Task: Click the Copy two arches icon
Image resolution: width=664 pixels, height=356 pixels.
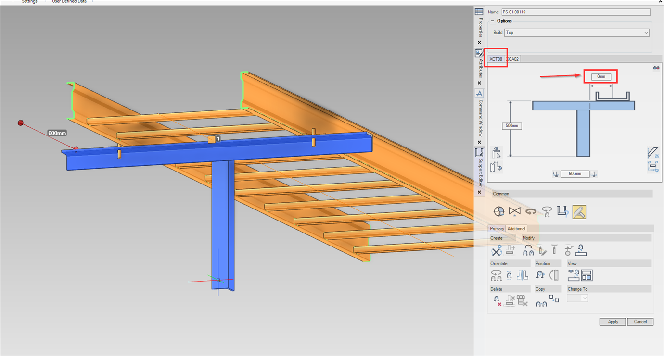Action: [x=541, y=303]
